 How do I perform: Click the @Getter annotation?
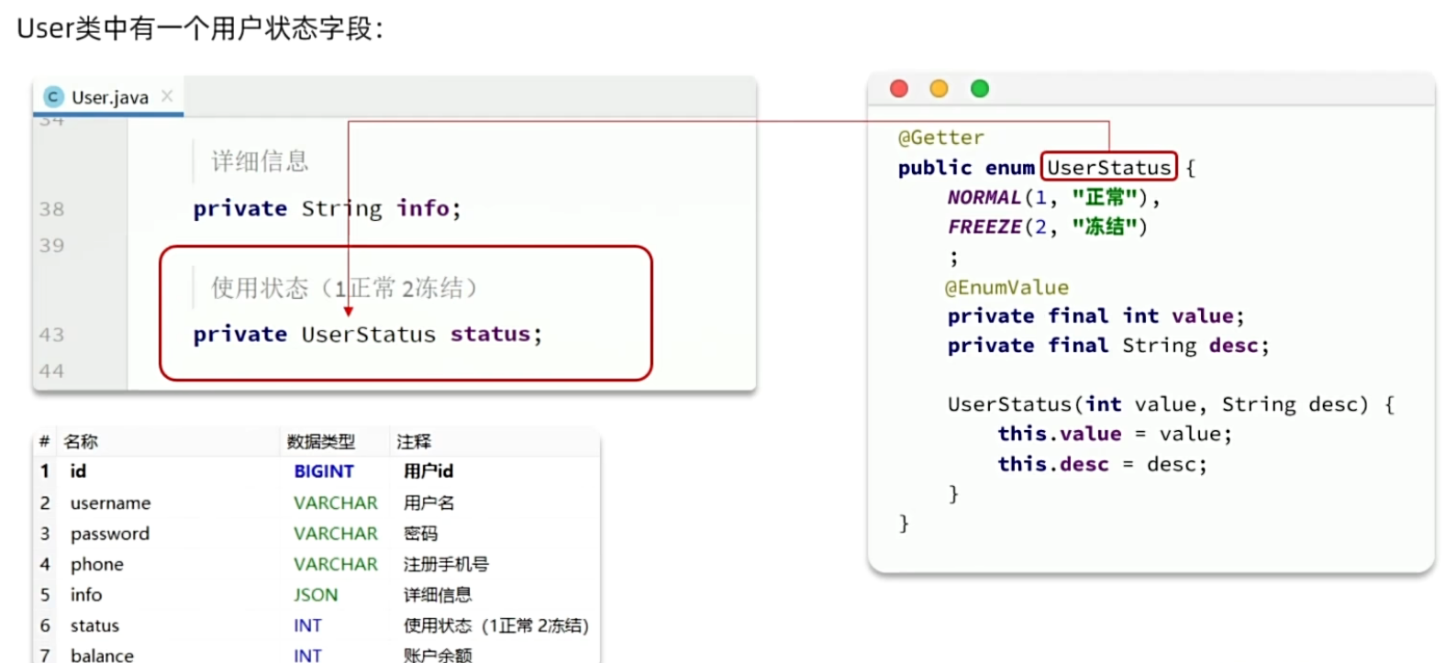tap(940, 138)
